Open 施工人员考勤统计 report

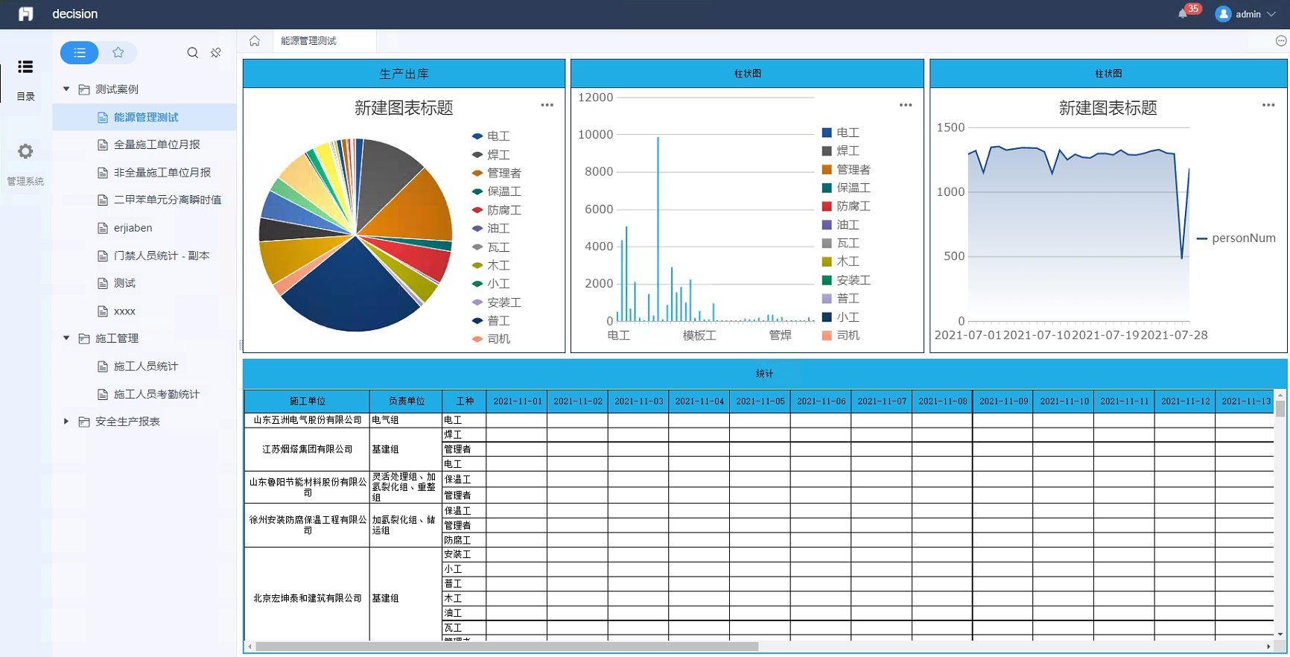point(156,394)
